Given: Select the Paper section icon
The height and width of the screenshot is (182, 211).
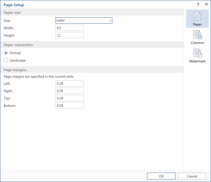Looking at the screenshot, I should 197,18.
